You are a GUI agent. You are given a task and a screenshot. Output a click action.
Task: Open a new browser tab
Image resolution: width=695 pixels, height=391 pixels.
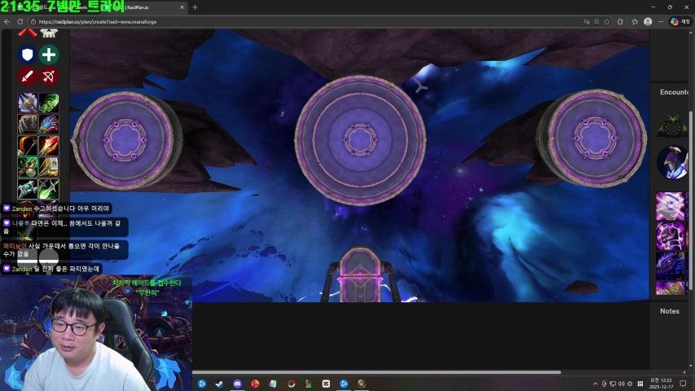tap(195, 7)
